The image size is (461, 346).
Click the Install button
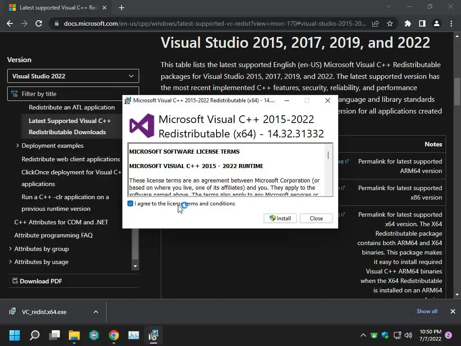(280, 219)
